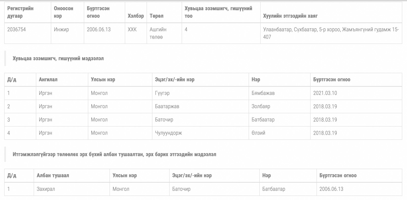This screenshot has width=407, height=200.
Task: Select shareholder name Золбаяр
Action: 261,106
